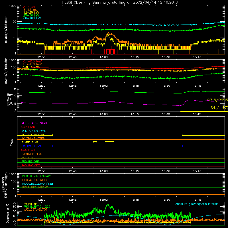The height and width of the screenshot is (228, 228).
Task: Click the MAX_DET_VS_TOT legend label
Action: [35, 209]
